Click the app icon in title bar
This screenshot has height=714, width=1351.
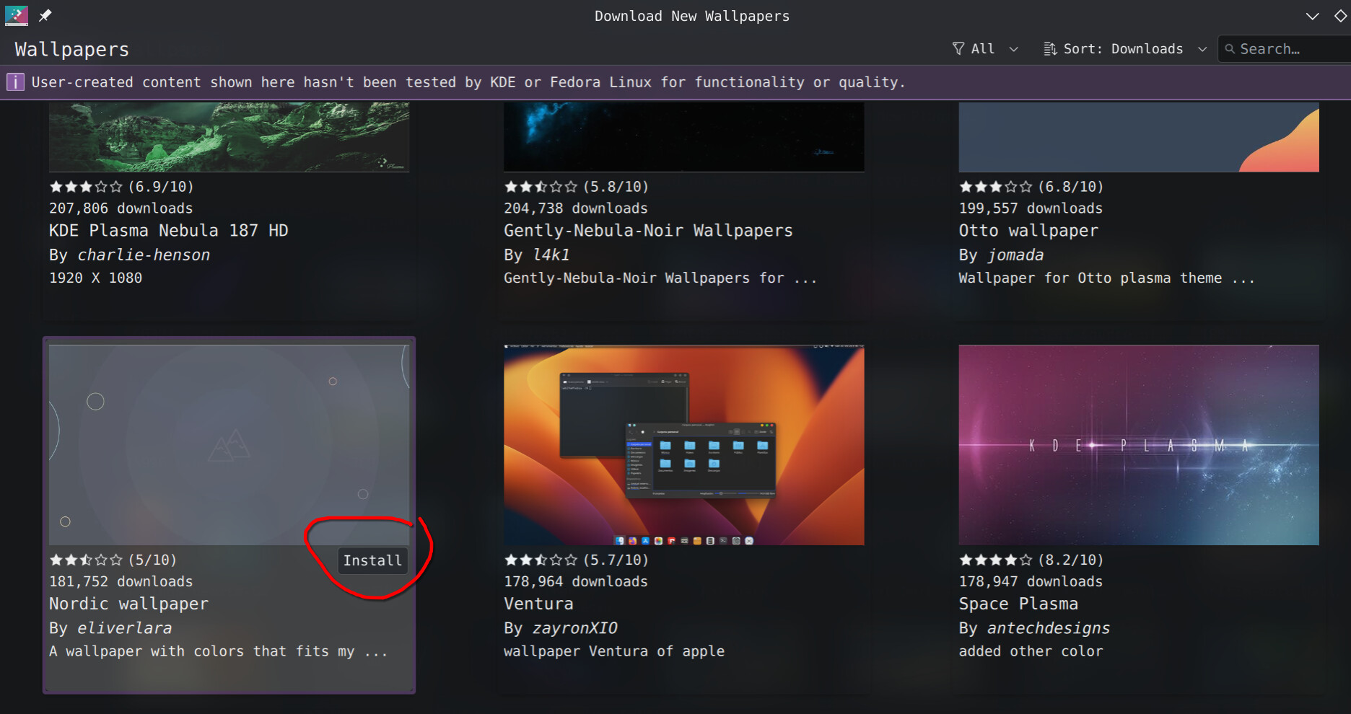tap(16, 15)
